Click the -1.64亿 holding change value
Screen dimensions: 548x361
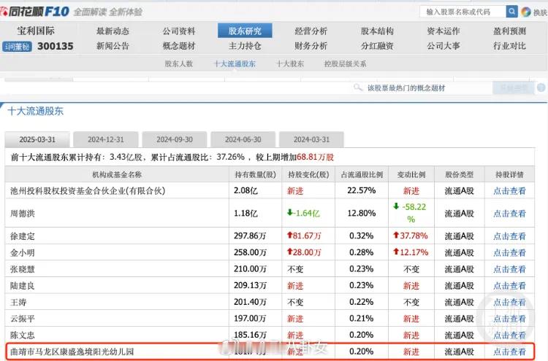point(303,213)
